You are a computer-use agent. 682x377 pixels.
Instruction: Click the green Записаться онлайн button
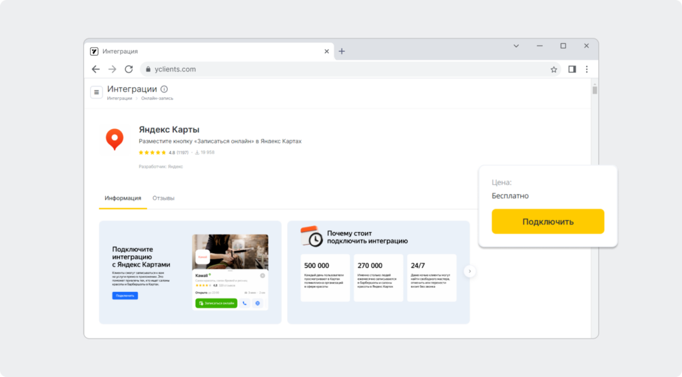point(216,303)
